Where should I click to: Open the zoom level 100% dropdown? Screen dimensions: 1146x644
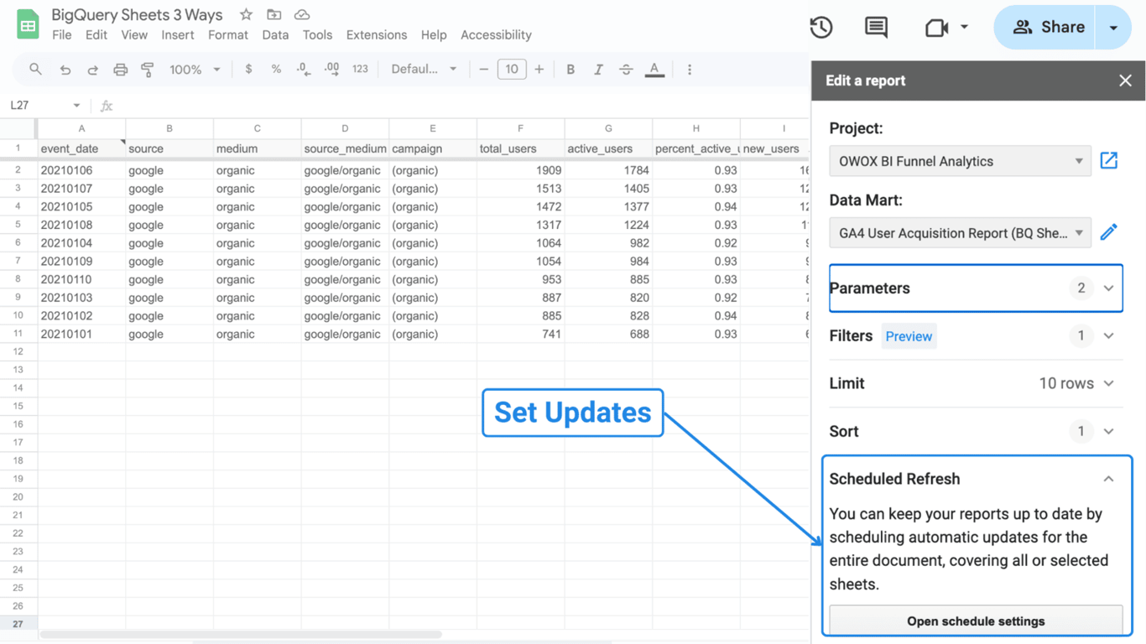pos(195,70)
